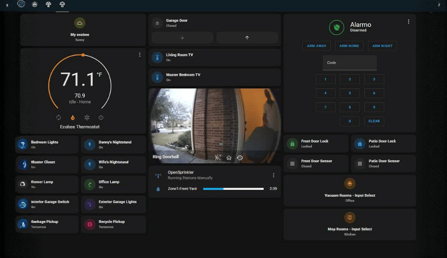Screen dimensions: 447x258
Task: Click the 71.1 °F temperature reading
Action: click(81, 79)
